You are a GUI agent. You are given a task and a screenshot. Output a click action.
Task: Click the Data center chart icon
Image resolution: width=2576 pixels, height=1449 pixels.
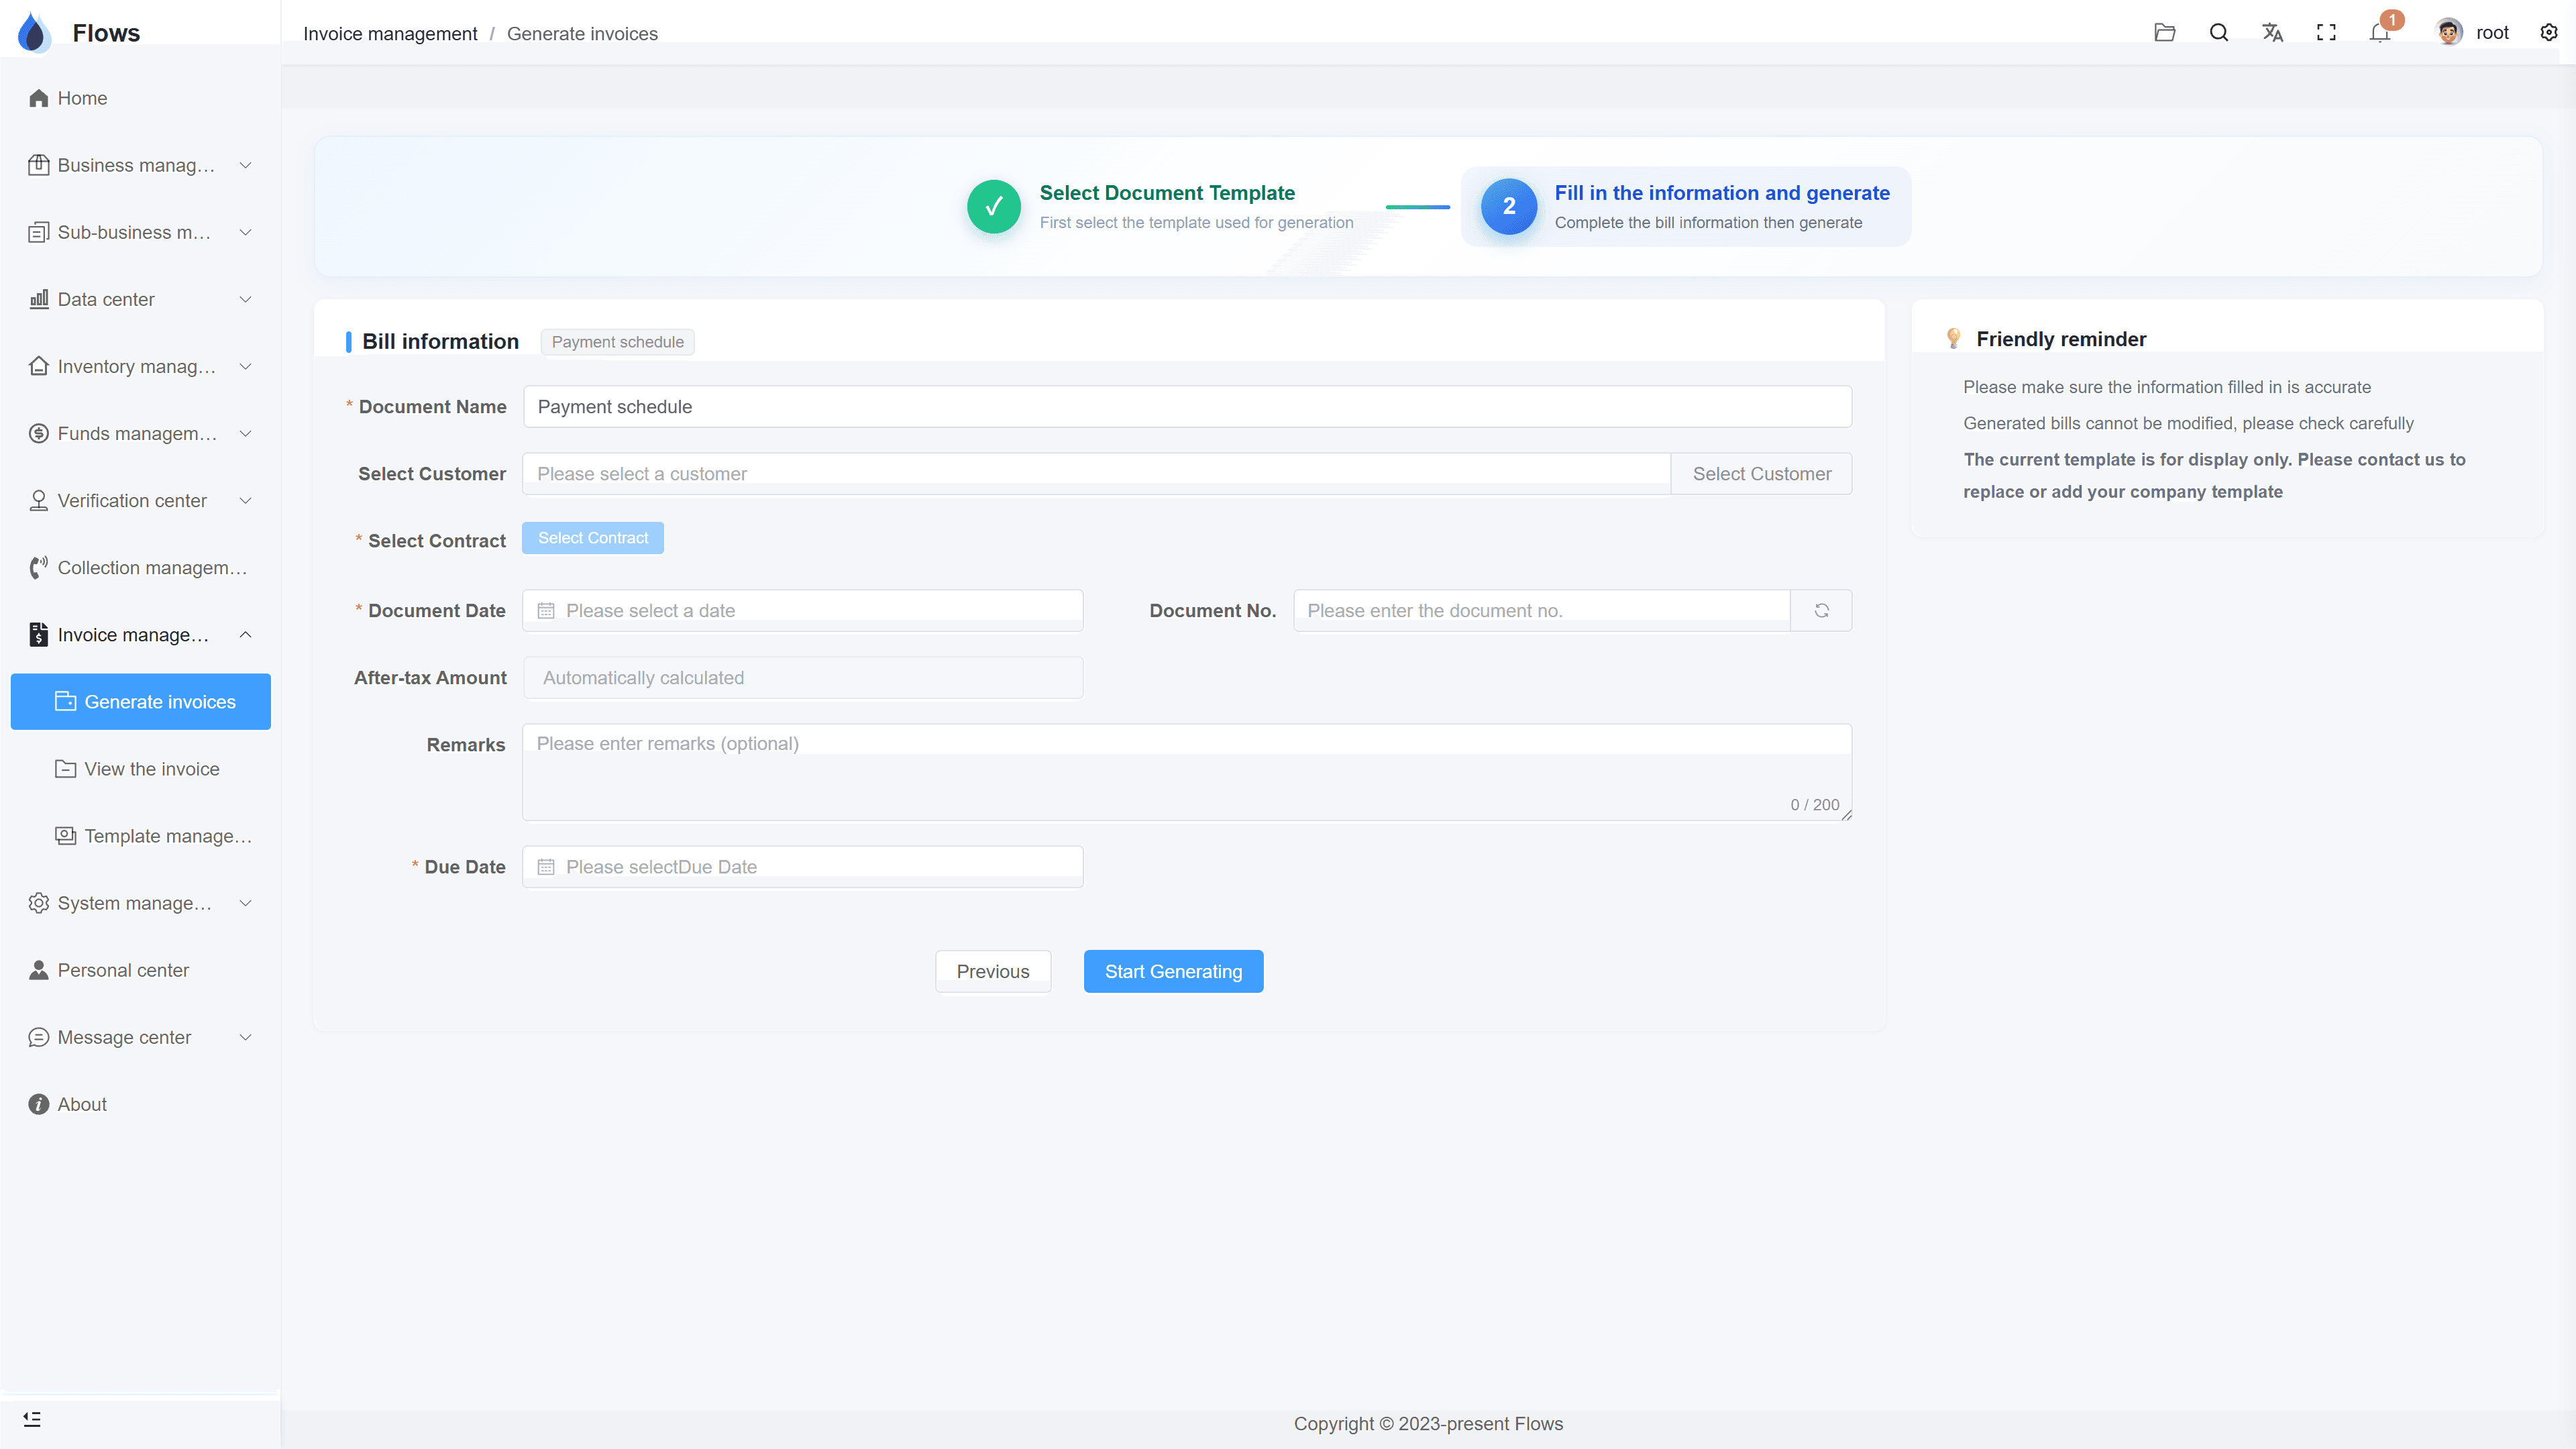pos(39,299)
